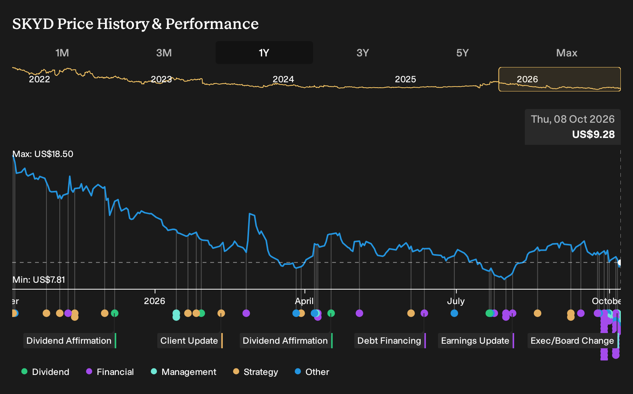Click the highlighted 2026 range selector in overview
This screenshot has height=394, width=633.
tap(559, 79)
